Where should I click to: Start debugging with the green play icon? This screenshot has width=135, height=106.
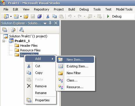point(108,16)
